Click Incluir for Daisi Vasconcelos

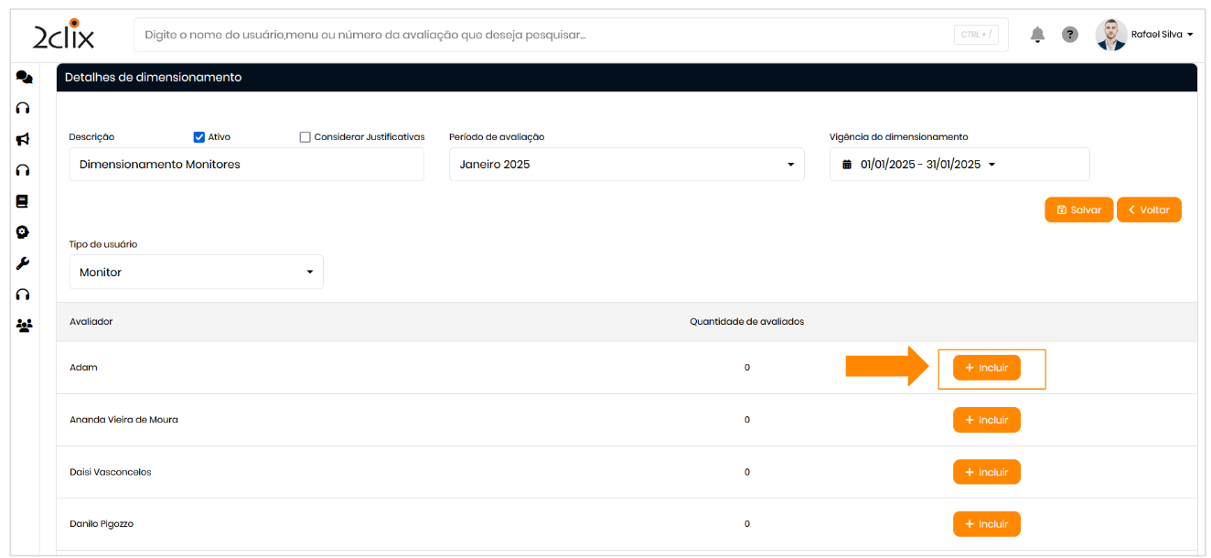click(x=986, y=472)
